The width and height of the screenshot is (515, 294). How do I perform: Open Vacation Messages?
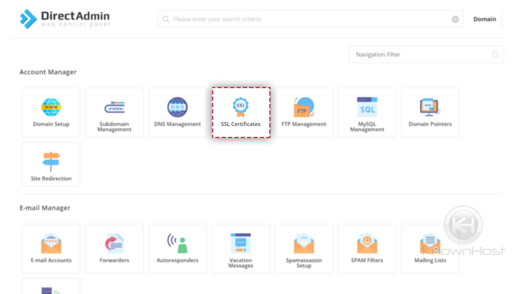pos(241,248)
